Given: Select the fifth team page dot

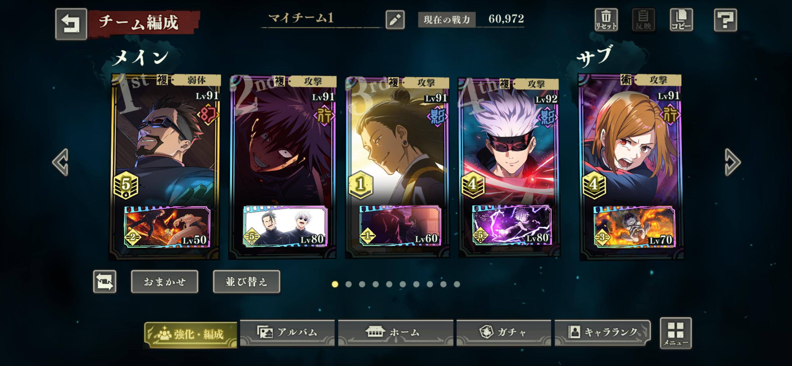Looking at the screenshot, I should 389,284.
